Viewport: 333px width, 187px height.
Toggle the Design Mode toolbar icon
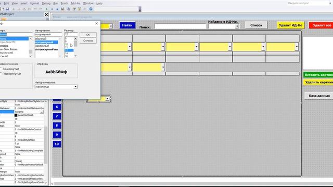(x=63, y=9)
